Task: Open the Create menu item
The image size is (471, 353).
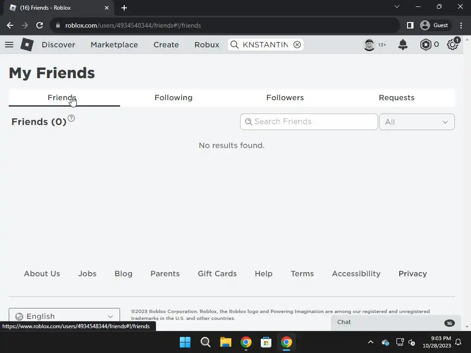Action: pos(166,45)
